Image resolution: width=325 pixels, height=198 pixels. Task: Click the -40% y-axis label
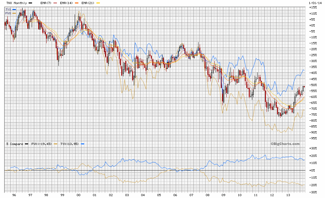(x=313, y=73)
